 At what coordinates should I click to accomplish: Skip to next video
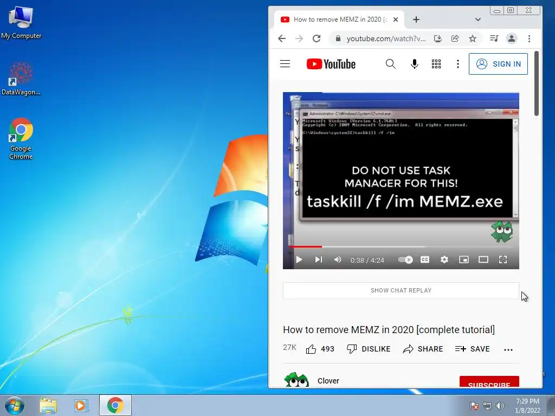click(x=319, y=260)
